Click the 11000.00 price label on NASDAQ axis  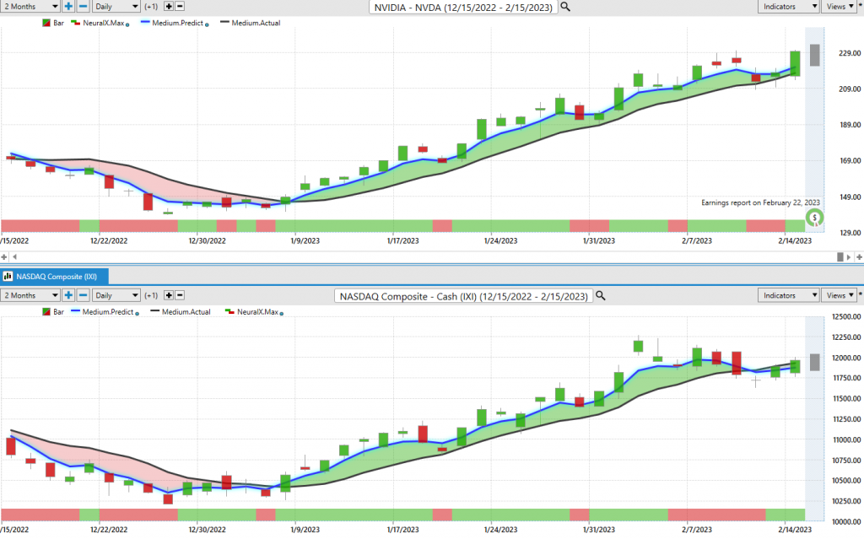point(846,439)
